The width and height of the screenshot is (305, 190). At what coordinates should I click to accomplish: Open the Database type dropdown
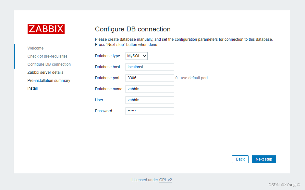pos(136,56)
